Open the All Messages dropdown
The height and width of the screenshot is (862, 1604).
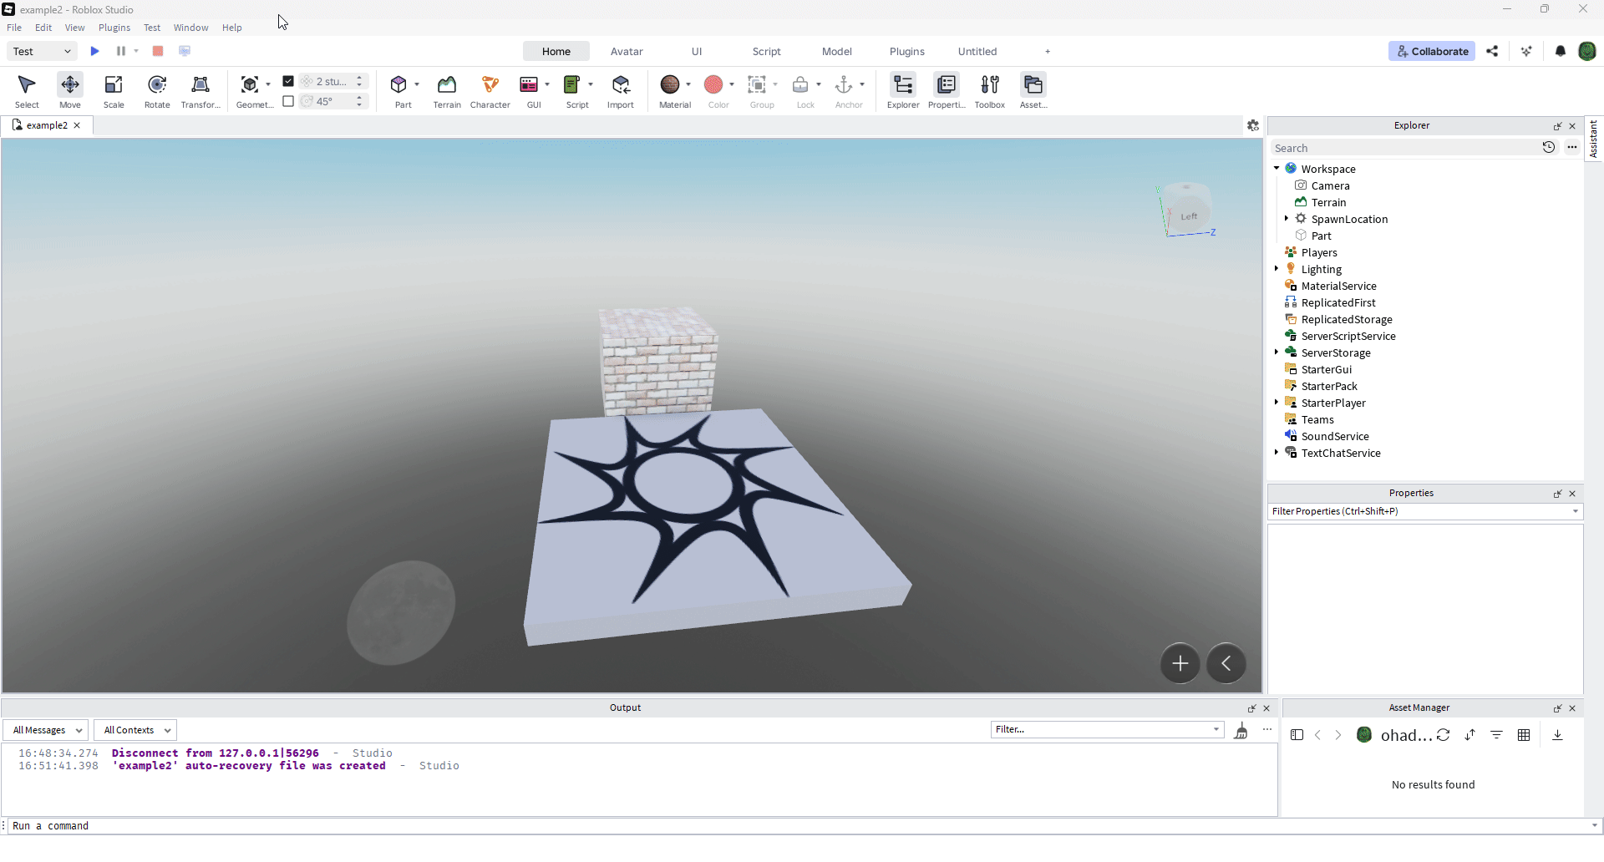[x=46, y=730]
